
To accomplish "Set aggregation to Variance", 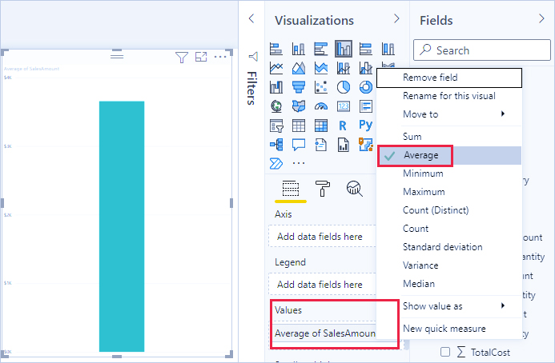I will point(449,265).
